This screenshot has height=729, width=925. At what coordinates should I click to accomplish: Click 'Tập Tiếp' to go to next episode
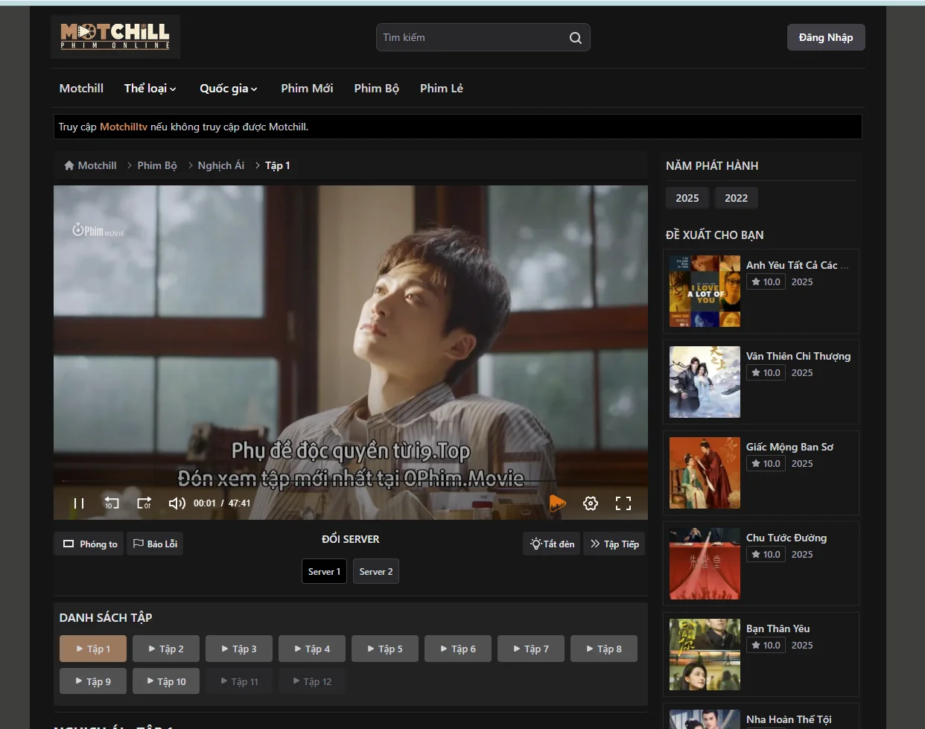(x=614, y=544)
